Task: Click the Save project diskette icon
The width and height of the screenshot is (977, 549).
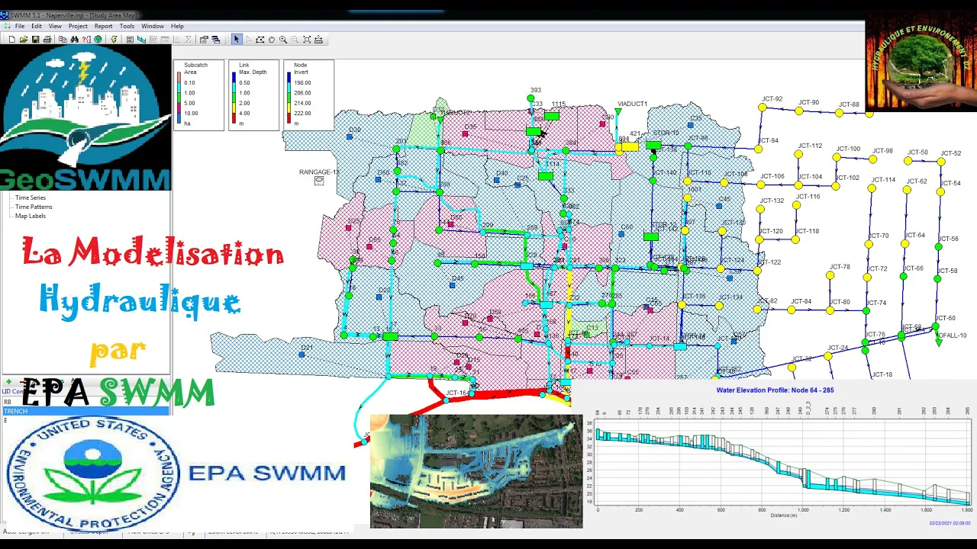Action: pos(35,39)
